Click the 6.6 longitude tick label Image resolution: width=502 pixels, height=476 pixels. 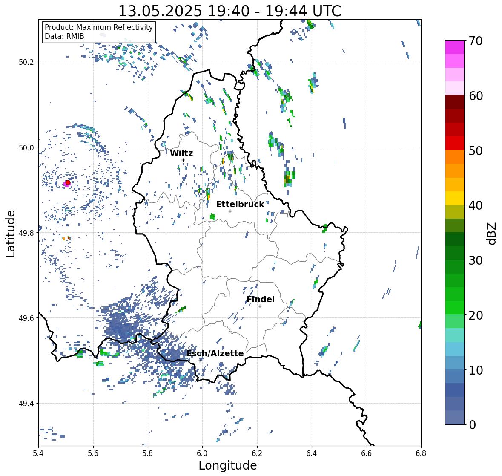(x=366, y=453)
